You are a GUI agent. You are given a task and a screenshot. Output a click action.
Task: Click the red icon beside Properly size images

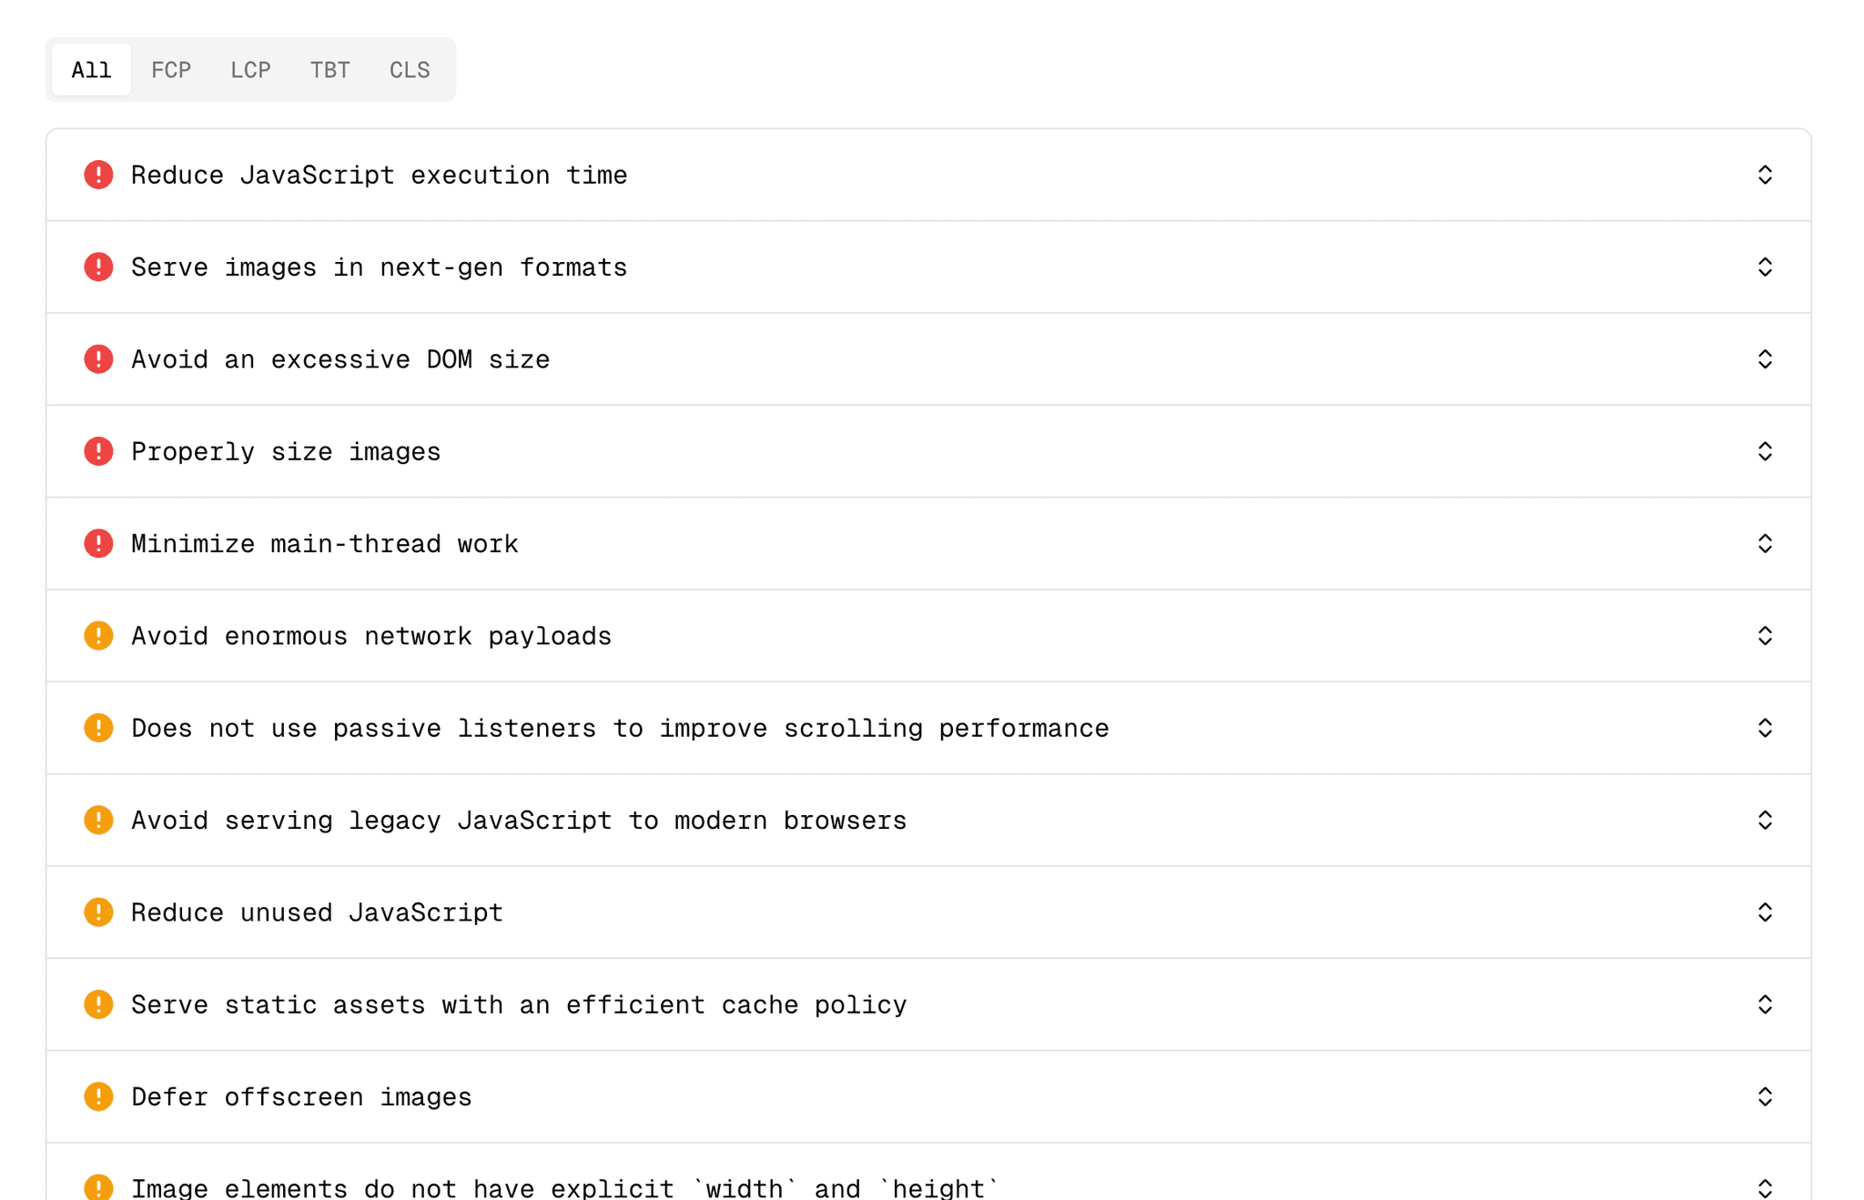(x=98, y=451)
